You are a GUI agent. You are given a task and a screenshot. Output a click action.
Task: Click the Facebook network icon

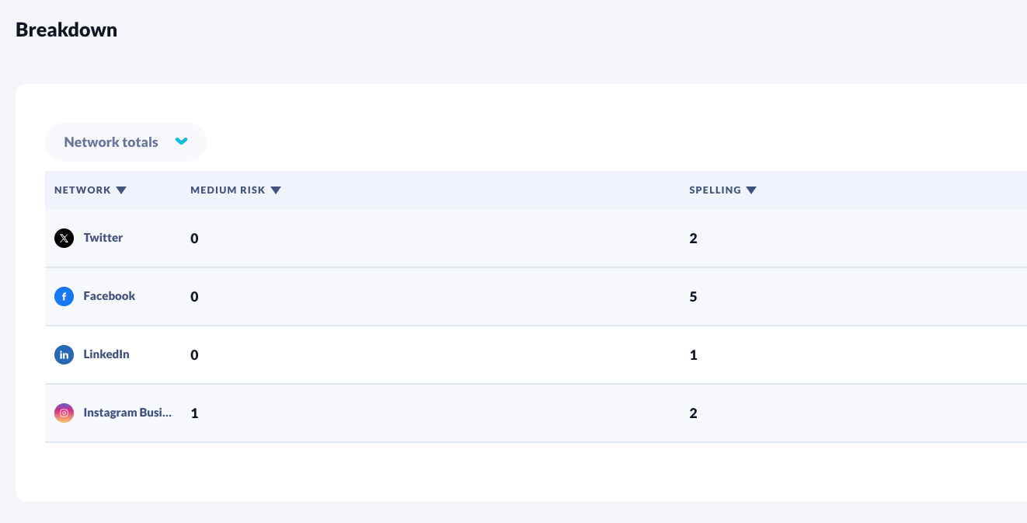tap(64, 296)
